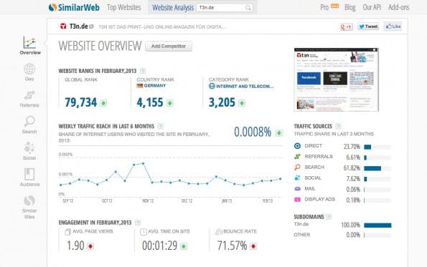Click the Internet and Telecom category link
Screen dimensions: 427x267
point(245,87)
